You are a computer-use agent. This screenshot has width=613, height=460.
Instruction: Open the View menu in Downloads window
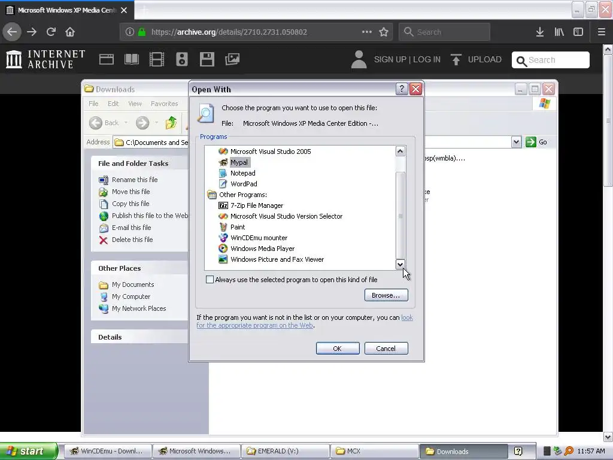135,104
